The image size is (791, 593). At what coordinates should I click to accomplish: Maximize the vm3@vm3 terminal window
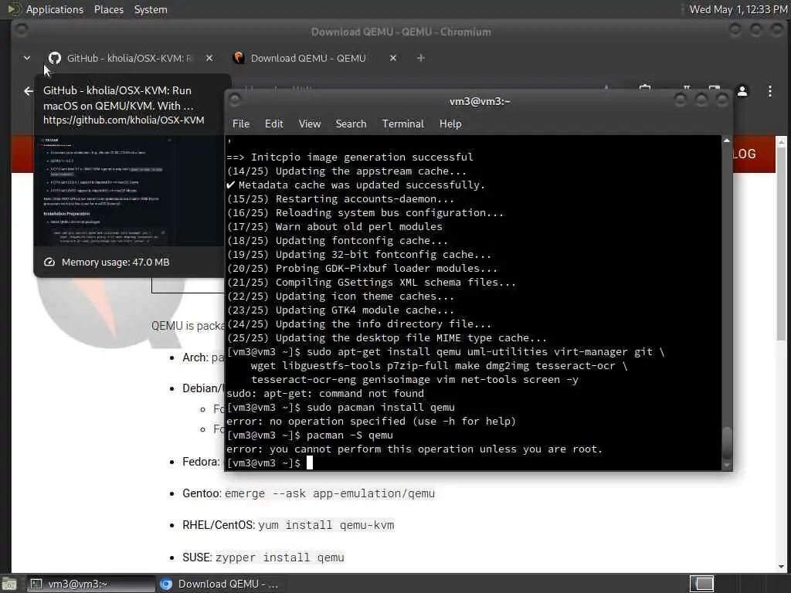[x=701, y=100]
